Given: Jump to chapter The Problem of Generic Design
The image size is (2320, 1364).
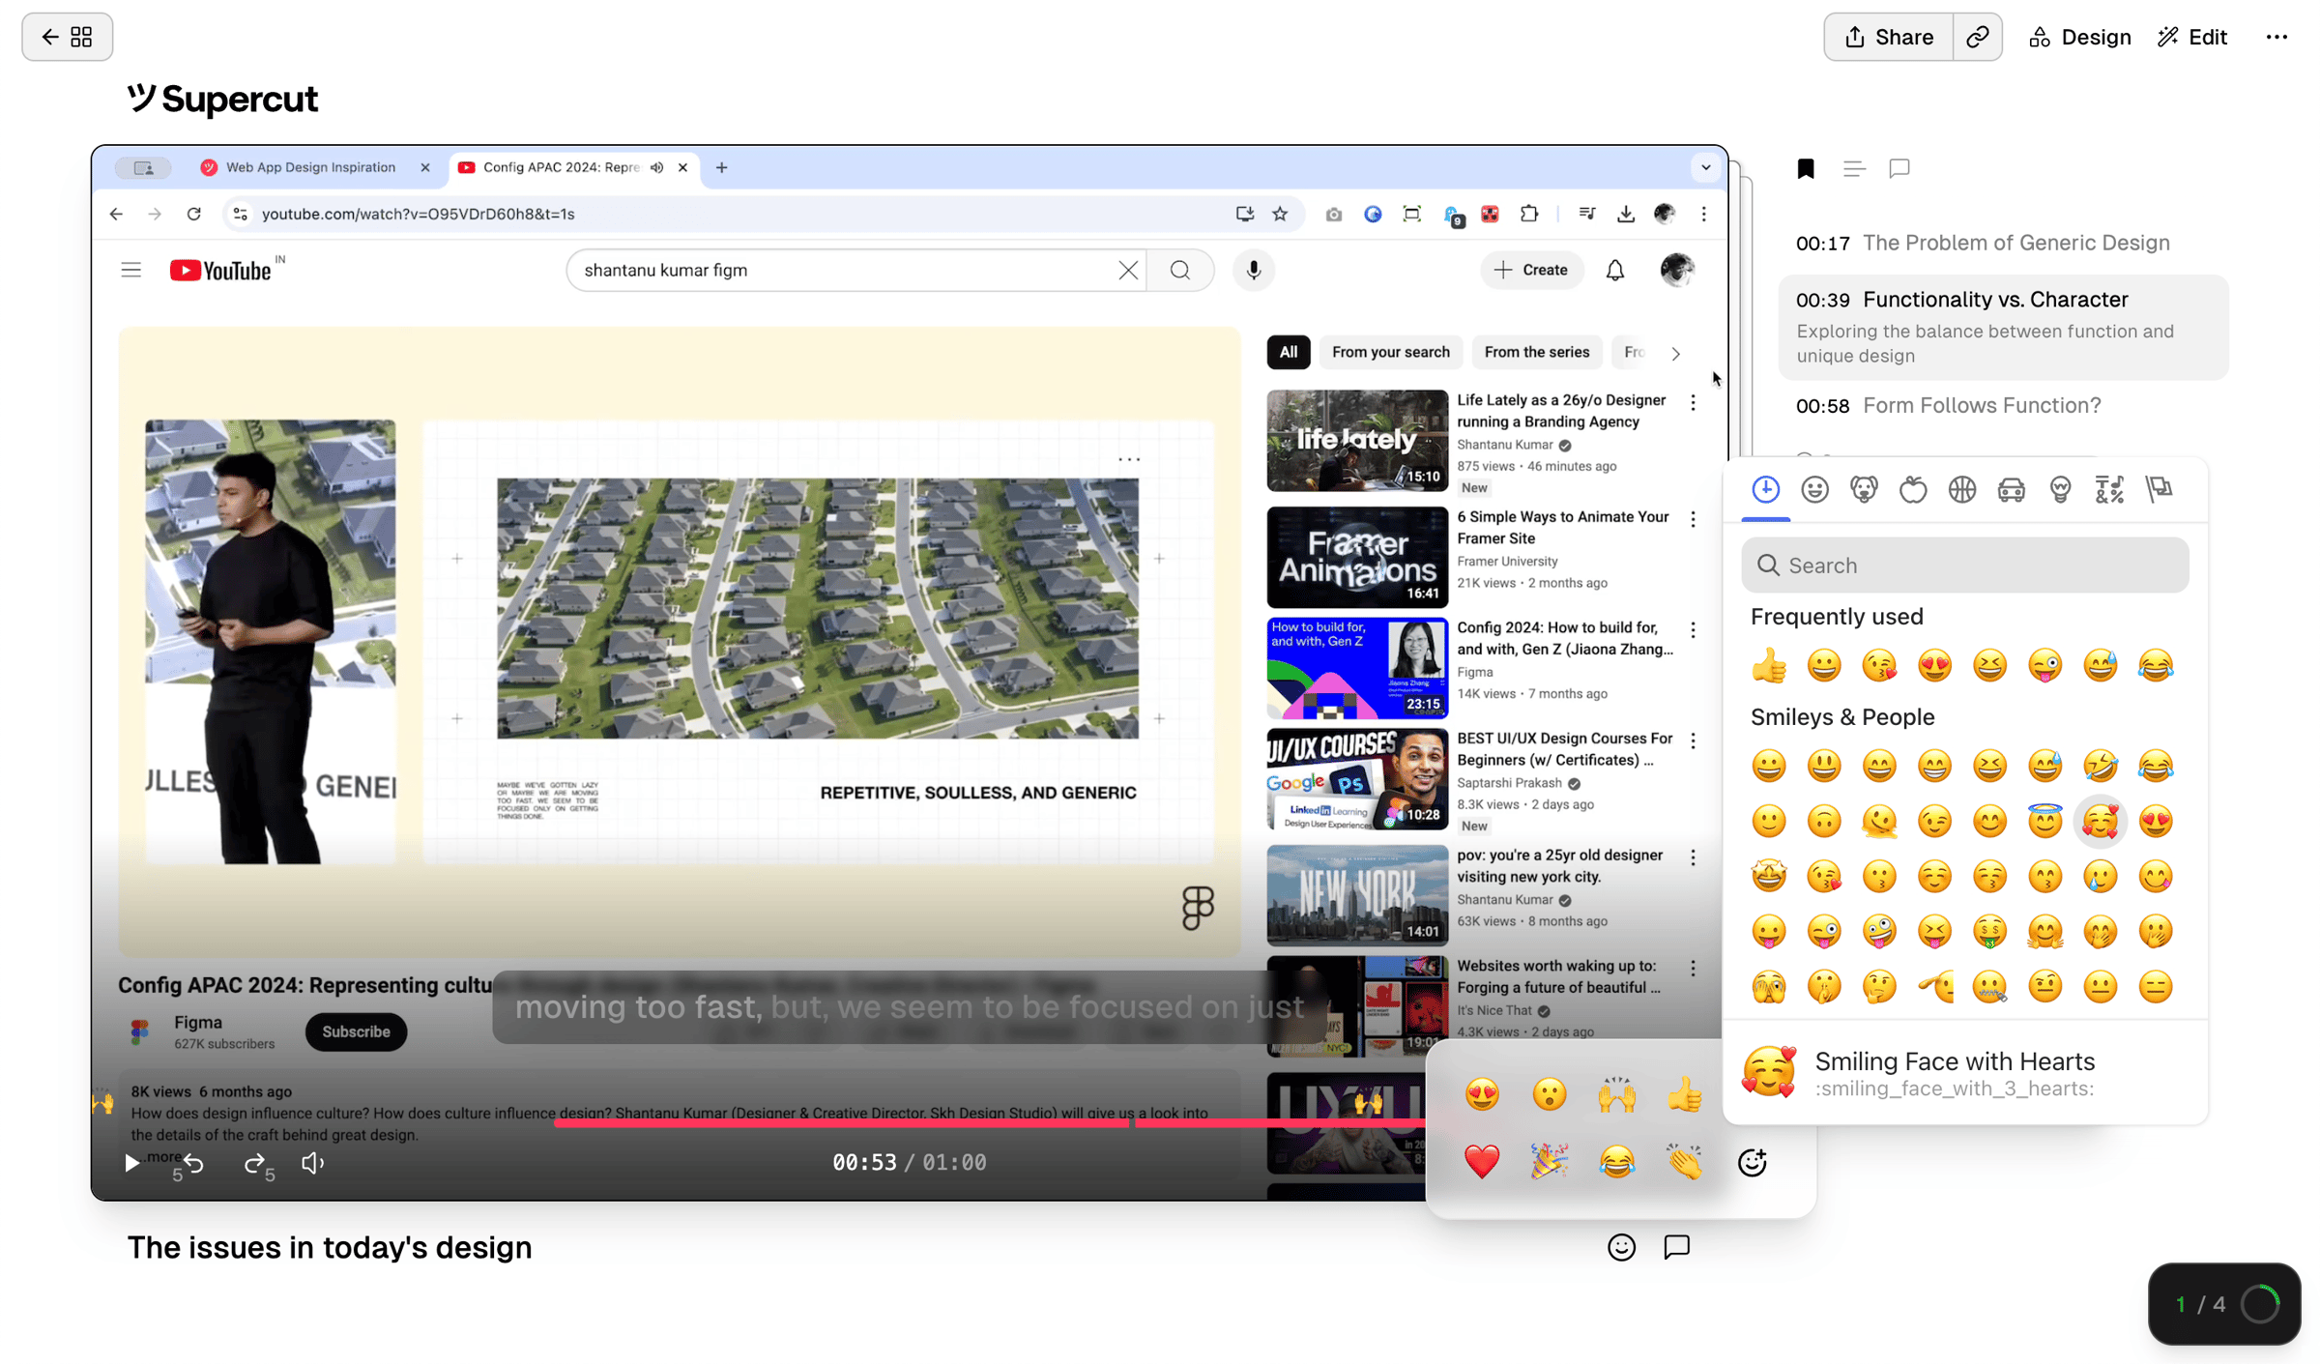Looking at the screenshot, I should [x=1983, y=243].
